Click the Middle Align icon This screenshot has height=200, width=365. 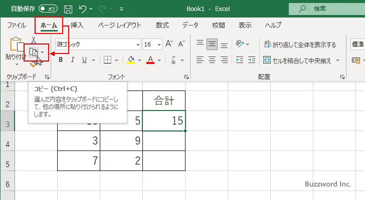(x=212, y=44)
